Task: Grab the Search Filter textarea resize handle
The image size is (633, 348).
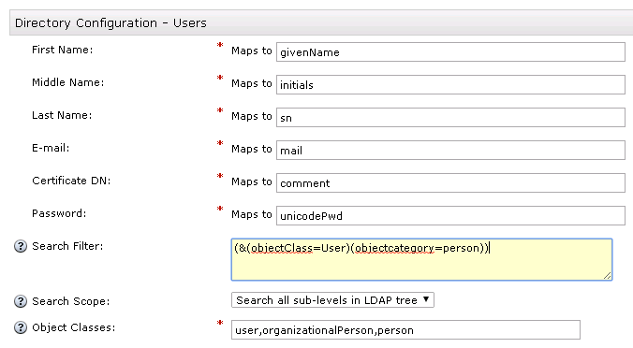Action: pyautogui.click(x=608, y=275)
